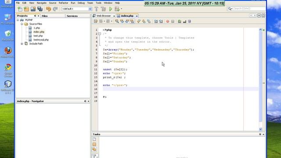
Task: Open Debug Project dropdown arrow
Action: [x=121, y=9]
